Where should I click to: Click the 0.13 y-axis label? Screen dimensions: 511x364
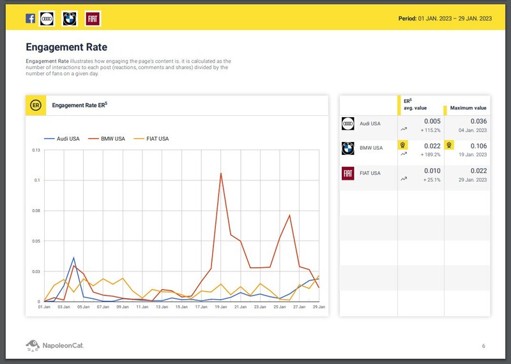click(36, 150)
